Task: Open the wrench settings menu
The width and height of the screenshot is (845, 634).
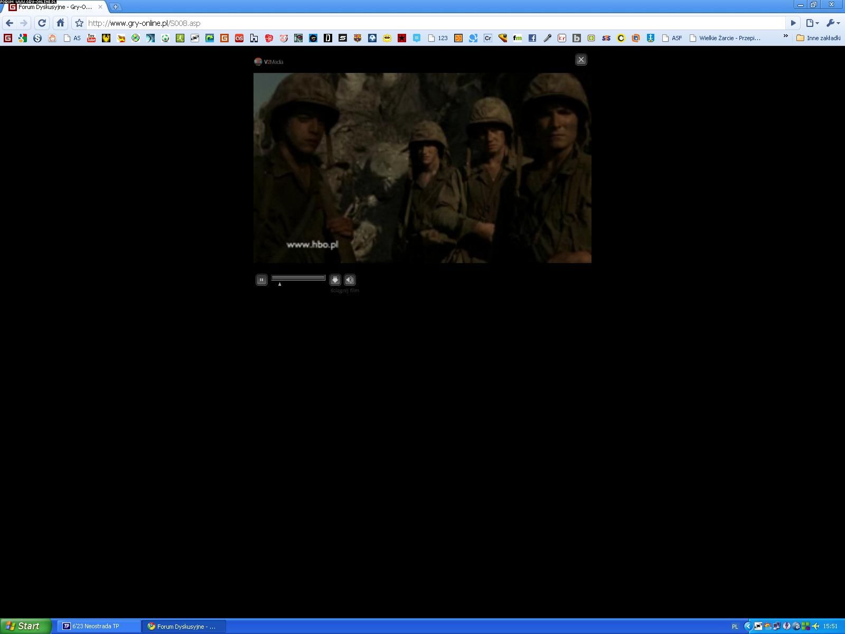Action: (x=833, y=23)
